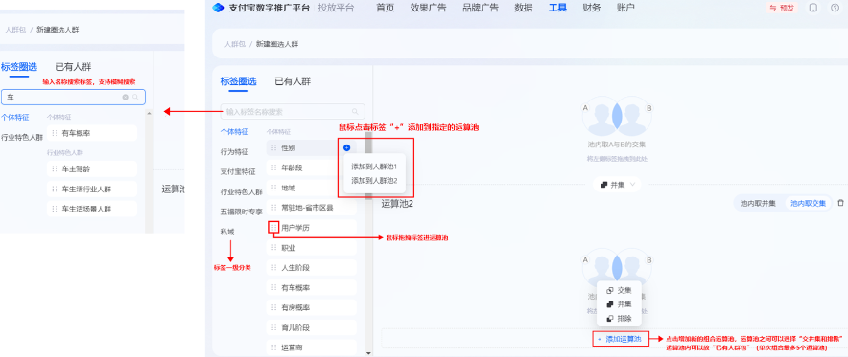
Task: Select 行业特色人群 in left inset
Action: (22, 137)
